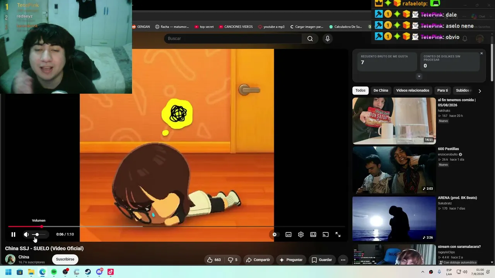Show hidden system tray icons
495x278 pixels.
click(423, 272)
